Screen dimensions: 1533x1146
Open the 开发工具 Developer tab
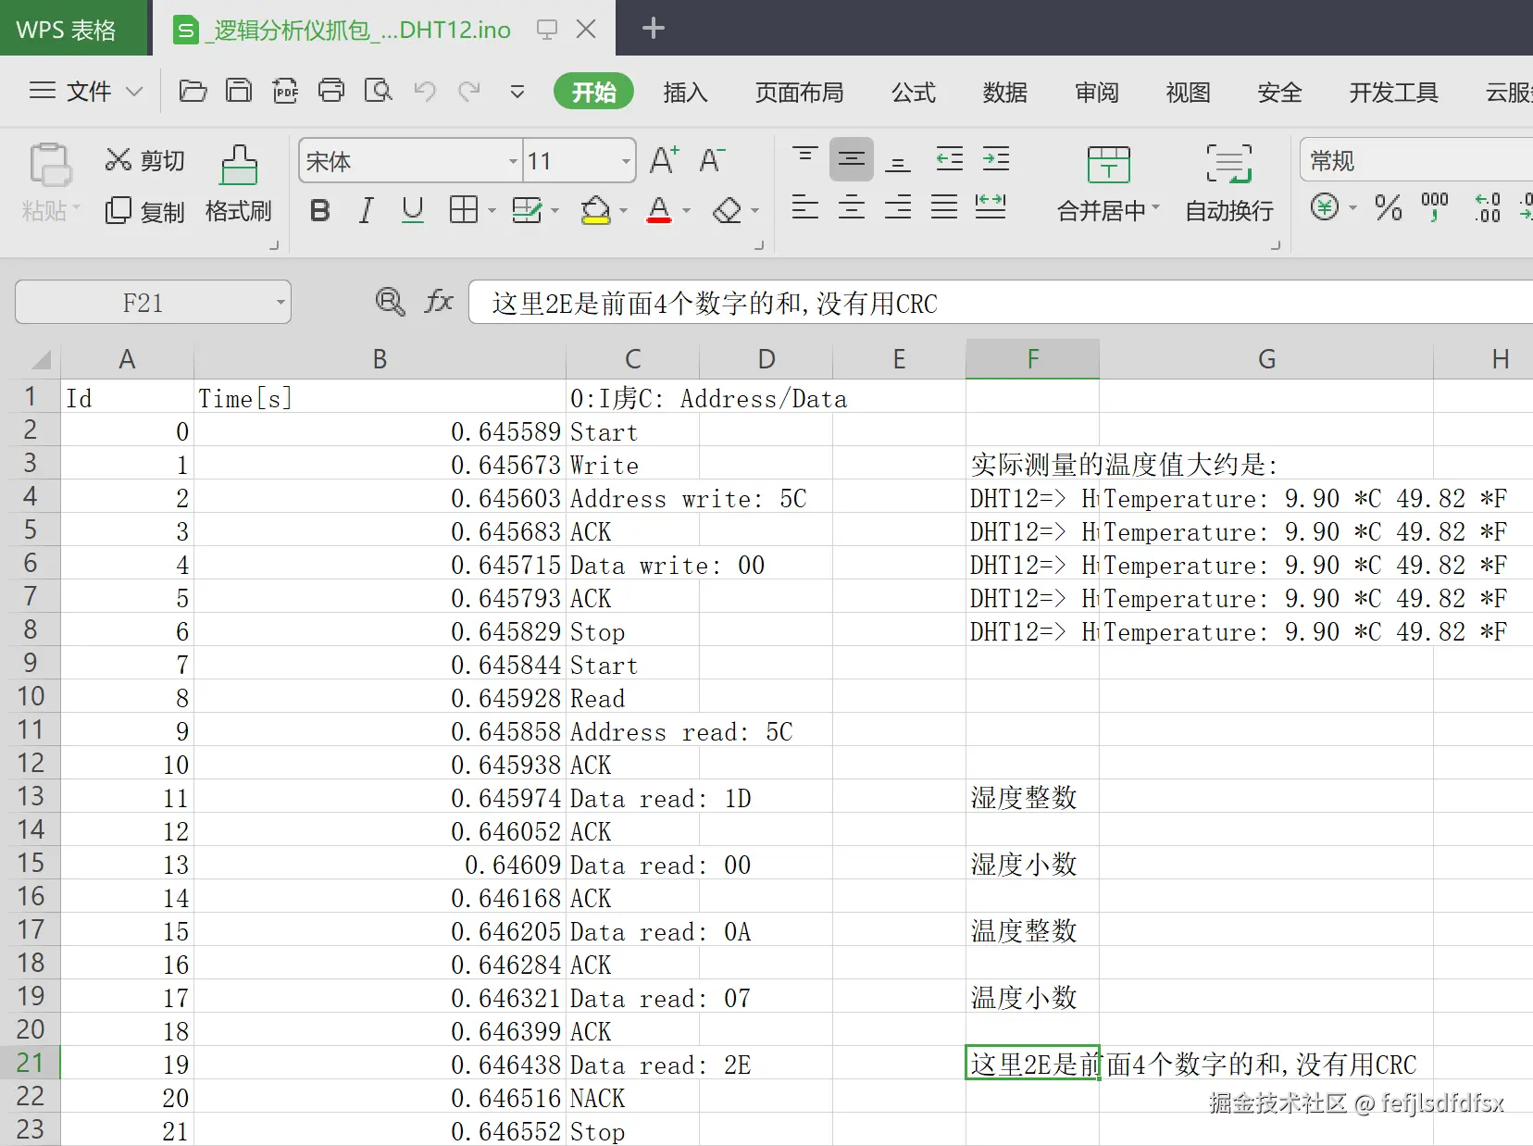tap(1393, 92)
